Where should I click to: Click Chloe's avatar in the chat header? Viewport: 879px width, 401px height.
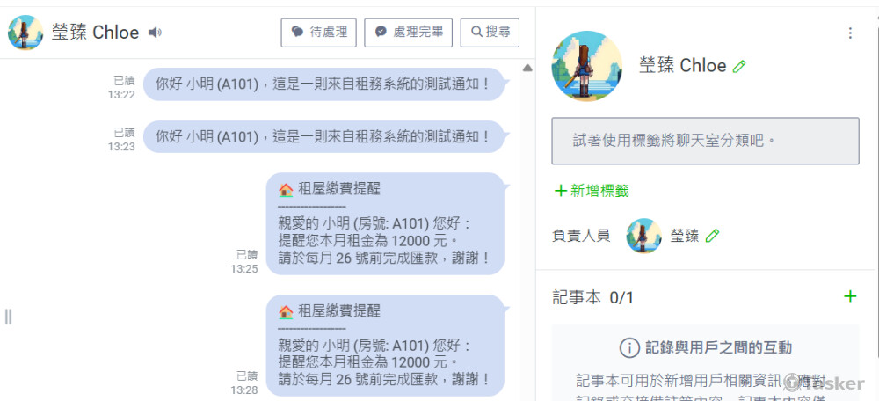[x=25, y=33]
